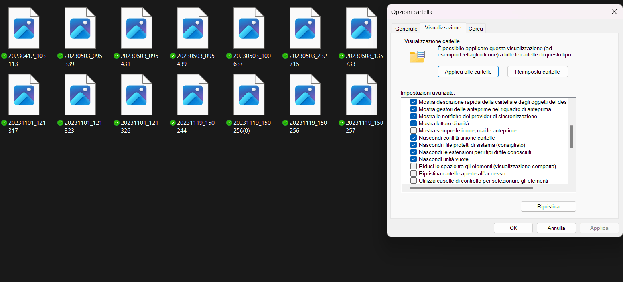Click sync status icon of 20230508_135733
This screenshot has height=282, width=623.
(x=342, y=56)
